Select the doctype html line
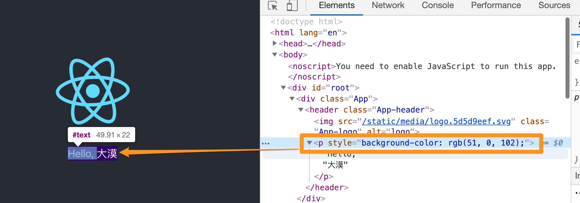 point(306,21)
